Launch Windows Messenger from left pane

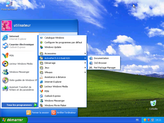20,72
